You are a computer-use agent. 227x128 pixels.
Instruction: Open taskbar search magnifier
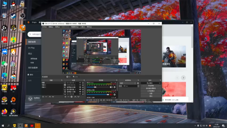[9, 125]
